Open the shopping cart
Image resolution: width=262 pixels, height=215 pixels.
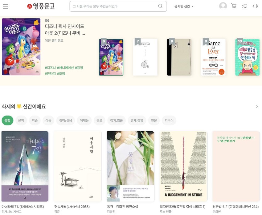click(234, 6)
